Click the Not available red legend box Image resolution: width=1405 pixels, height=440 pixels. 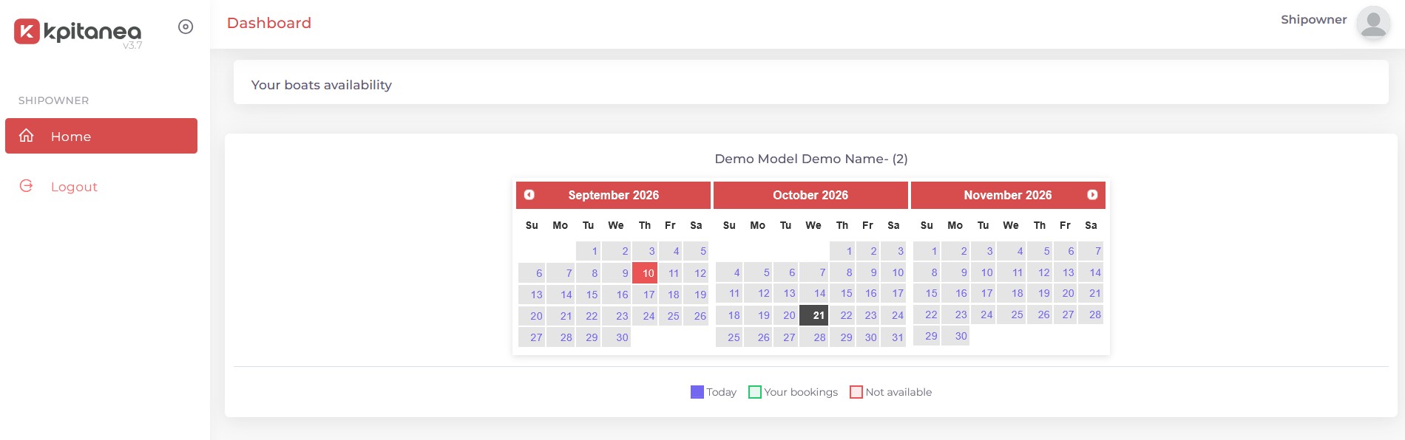pos(856,392)
